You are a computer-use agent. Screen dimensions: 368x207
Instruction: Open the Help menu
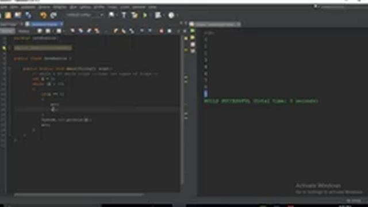point(152,7)
